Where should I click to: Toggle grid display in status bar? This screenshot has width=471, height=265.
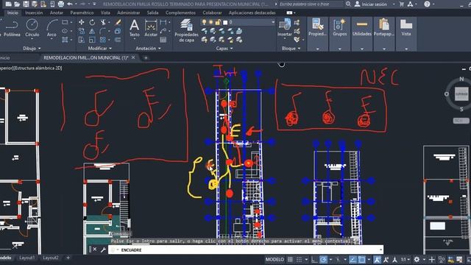point(290,259)
